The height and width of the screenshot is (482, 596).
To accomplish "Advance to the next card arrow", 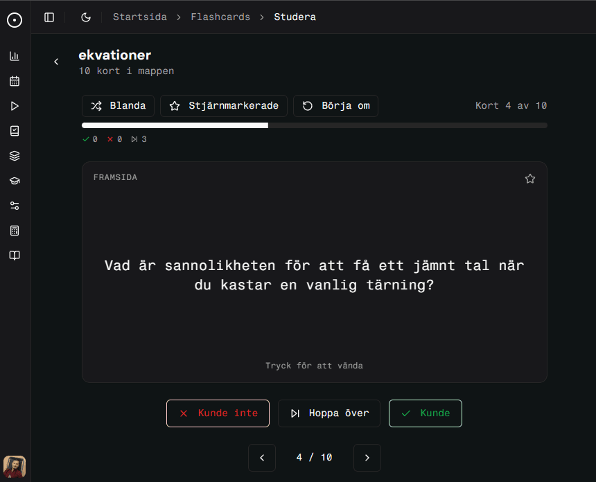I will pos(367,458).
